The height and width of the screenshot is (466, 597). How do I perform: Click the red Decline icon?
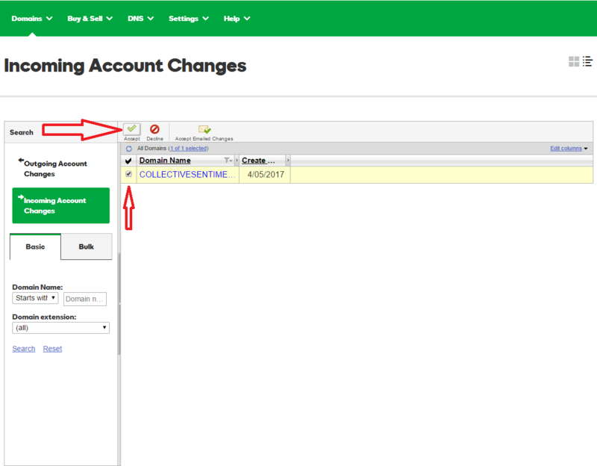tap(154, 129)
